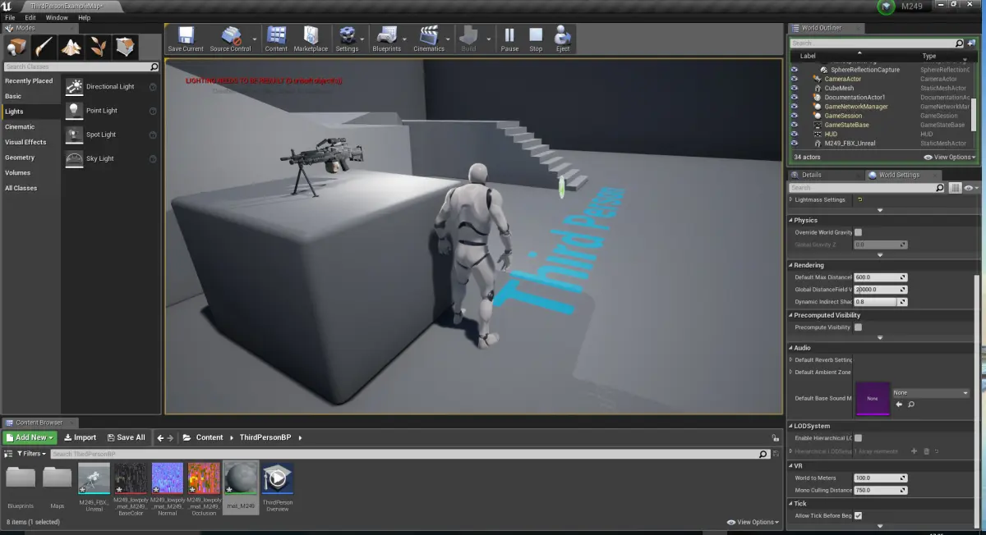Go back in Content Browser history

tap(161, 437)
